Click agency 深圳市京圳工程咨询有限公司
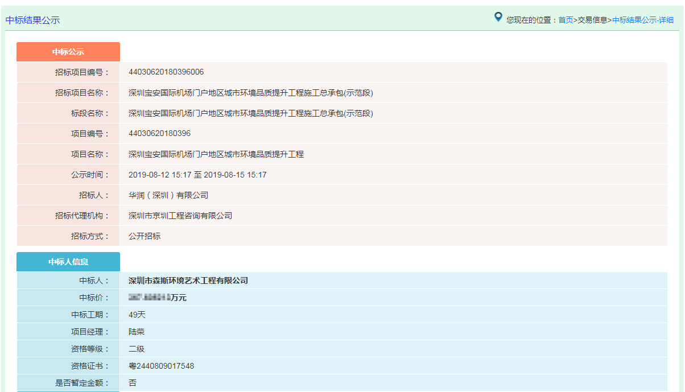The width and height of the screenshot is (685, 392). click(180, 216)
